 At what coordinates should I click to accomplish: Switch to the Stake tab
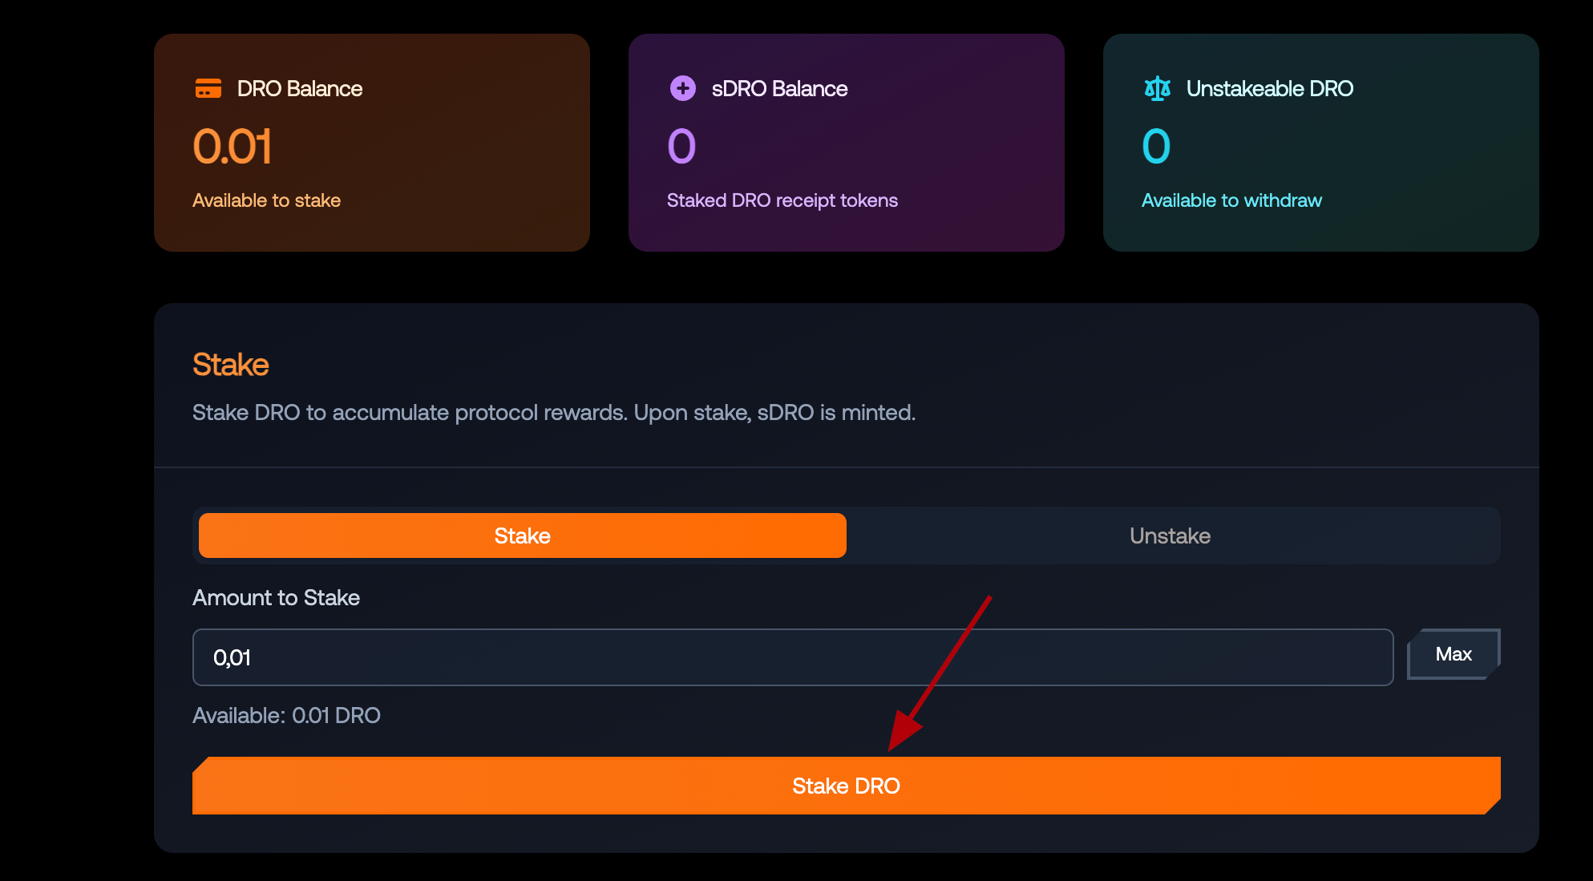522,535
